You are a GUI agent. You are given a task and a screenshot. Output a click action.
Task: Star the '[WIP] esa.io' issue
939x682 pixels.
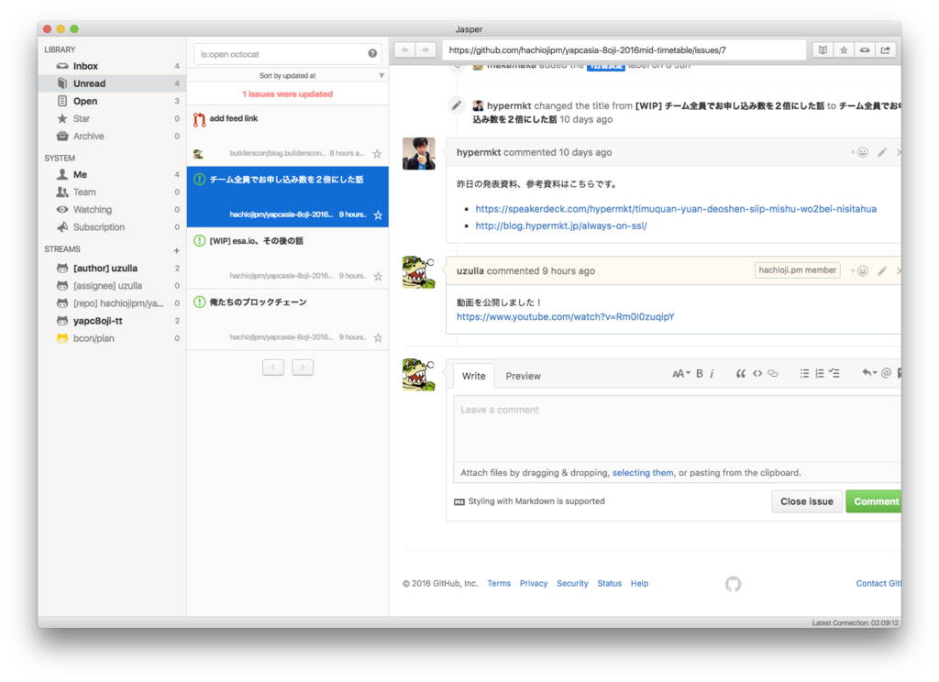click(x=378, y=277)
